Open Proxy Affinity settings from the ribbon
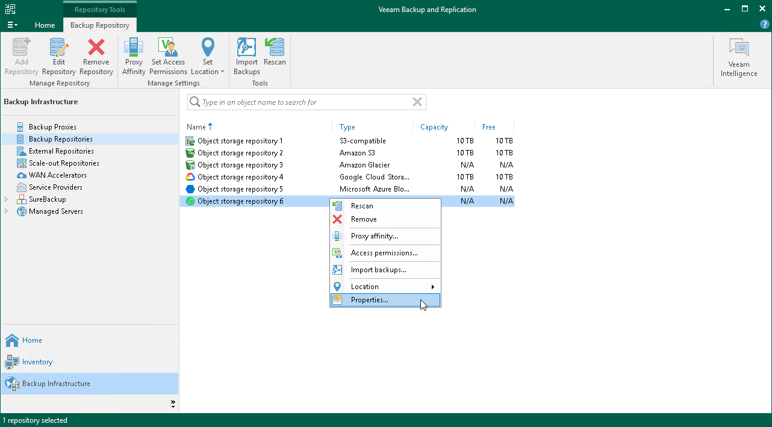 [x=133, y=56]
